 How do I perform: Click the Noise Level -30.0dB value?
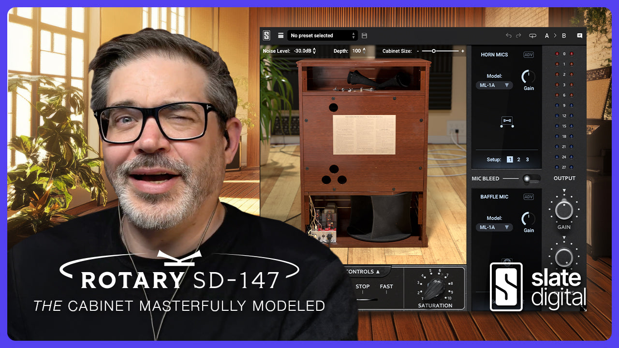[302, 51]
